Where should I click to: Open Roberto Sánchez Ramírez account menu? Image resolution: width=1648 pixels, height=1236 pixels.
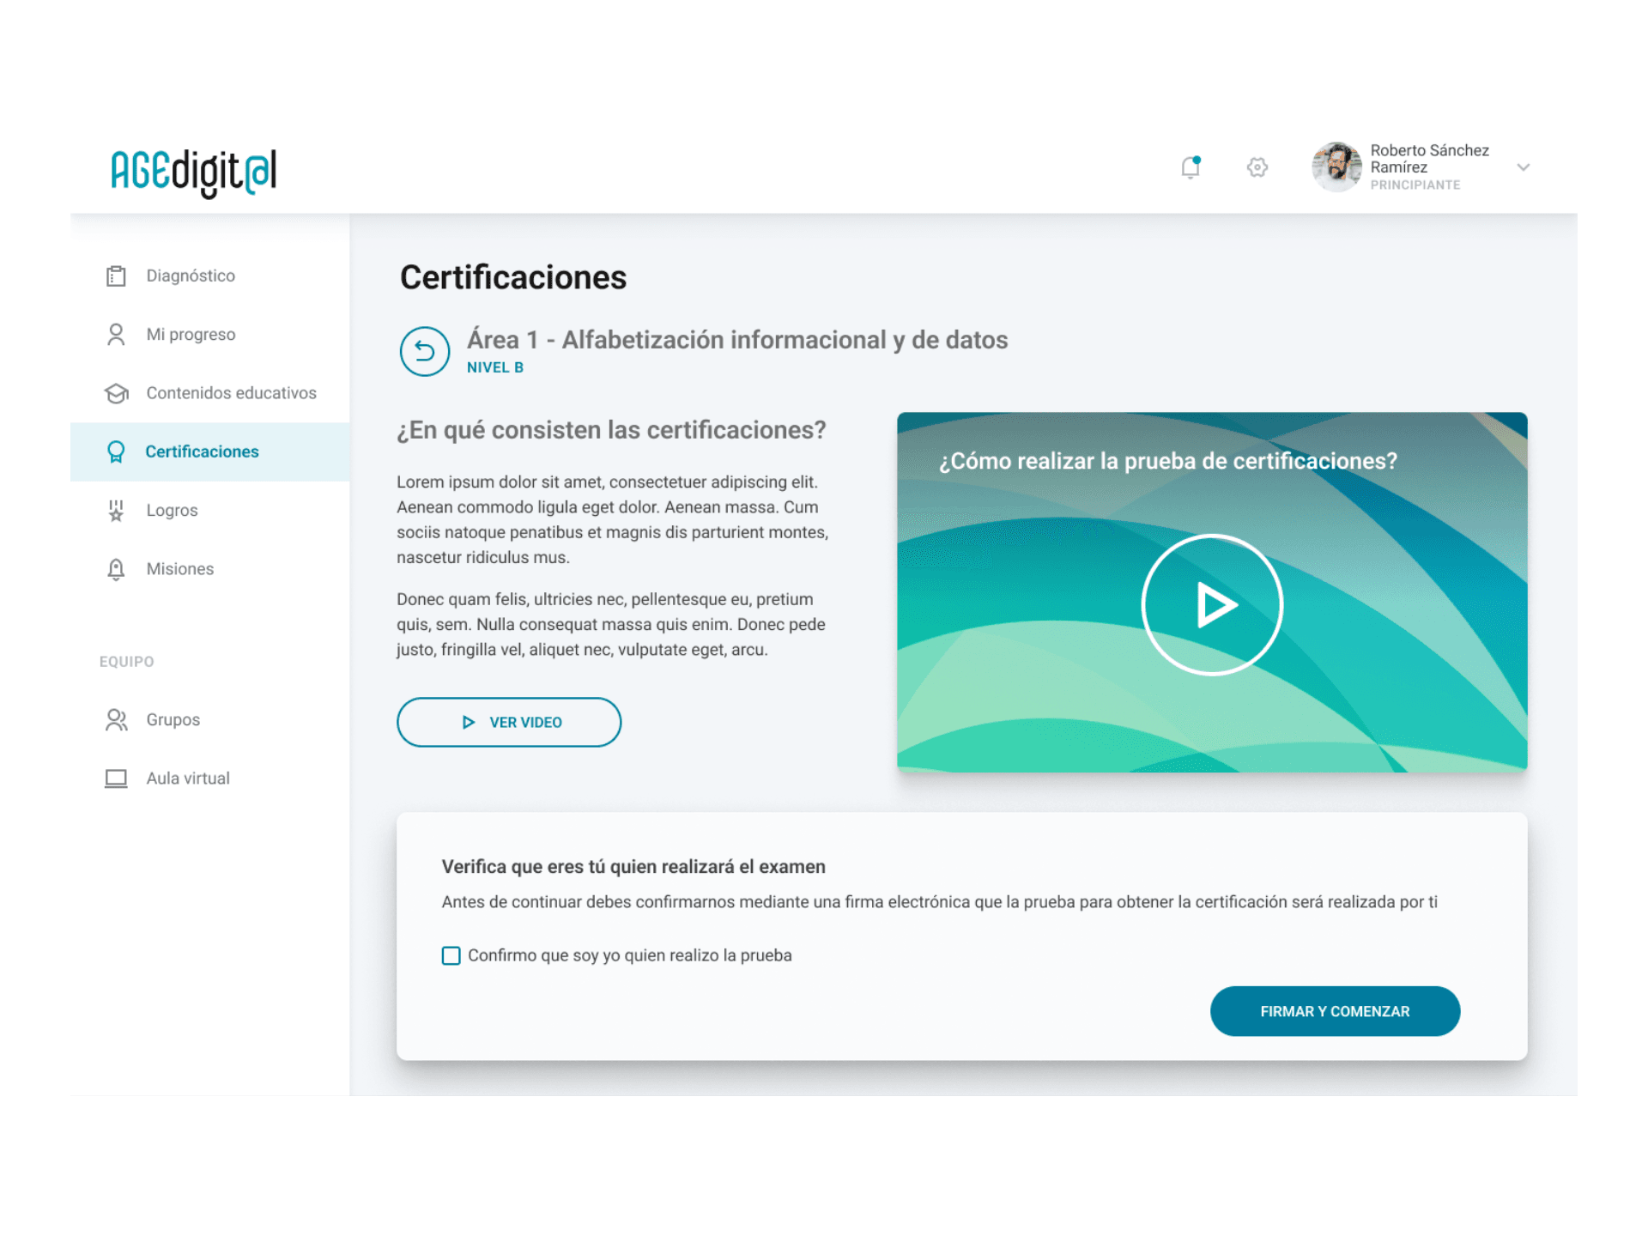click(x=1429, y=160)
